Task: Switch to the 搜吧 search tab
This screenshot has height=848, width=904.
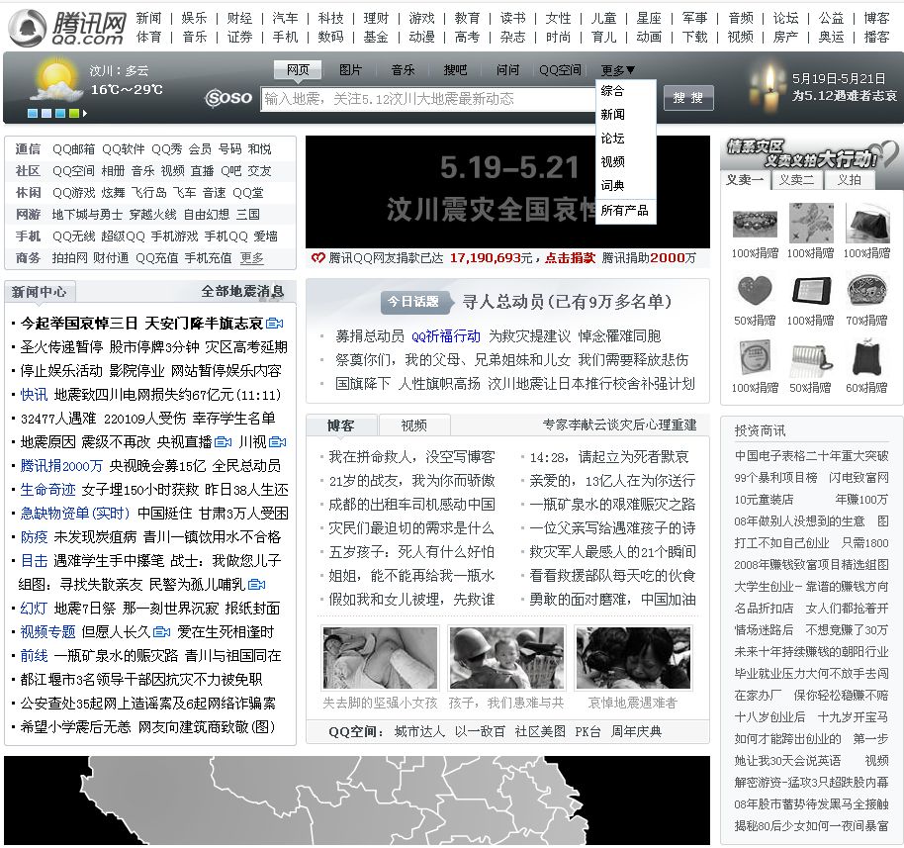Action: [x=455, y=70]
